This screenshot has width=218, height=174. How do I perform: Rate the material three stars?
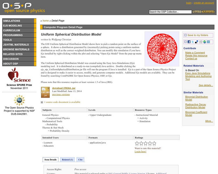(145, 143)
